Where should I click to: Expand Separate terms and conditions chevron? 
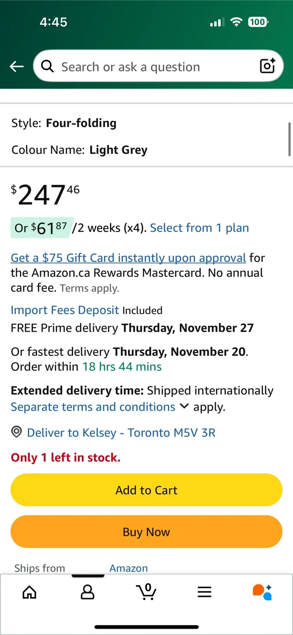pos(184,406)
